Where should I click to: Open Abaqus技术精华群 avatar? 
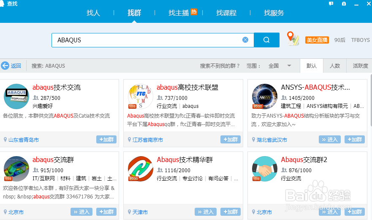tap(141, 169)
